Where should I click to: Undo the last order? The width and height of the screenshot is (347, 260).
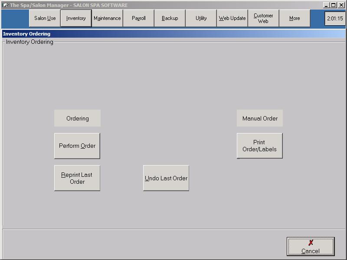(166, 178)
